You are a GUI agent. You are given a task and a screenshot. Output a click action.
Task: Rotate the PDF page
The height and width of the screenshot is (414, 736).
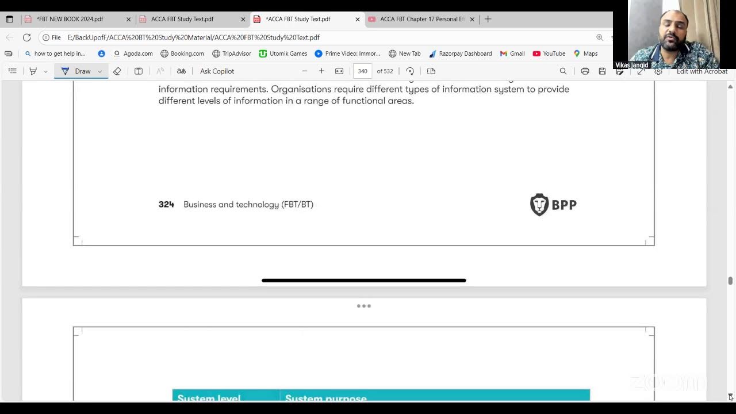pyautogui.click(x=410, y=71)
